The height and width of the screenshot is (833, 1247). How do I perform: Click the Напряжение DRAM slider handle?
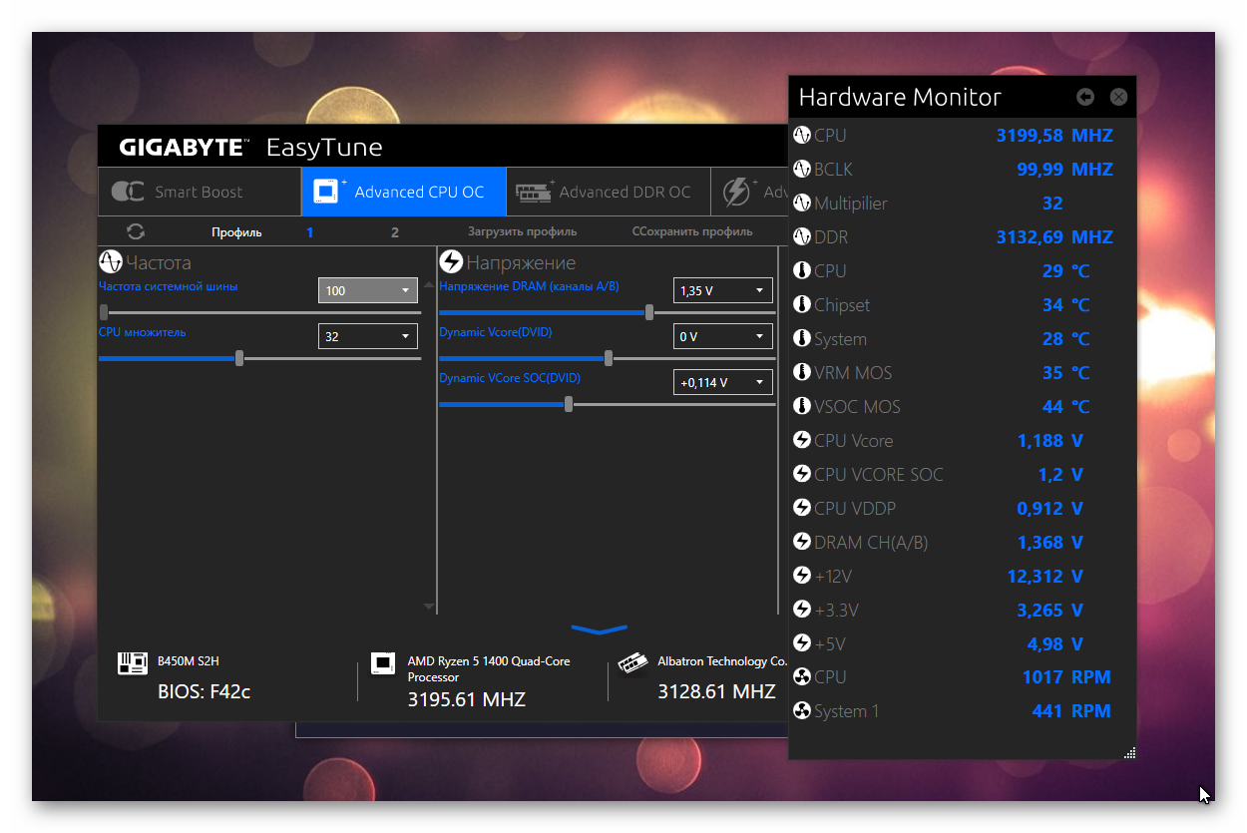(x=649, y=312)
